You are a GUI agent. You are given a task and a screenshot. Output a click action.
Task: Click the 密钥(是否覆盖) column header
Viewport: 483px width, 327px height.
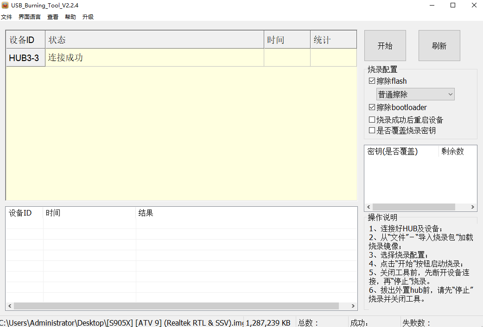point(402,151)
